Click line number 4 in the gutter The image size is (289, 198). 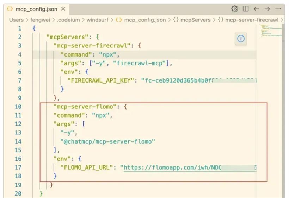pyautogui.click(x=19, y=54)
